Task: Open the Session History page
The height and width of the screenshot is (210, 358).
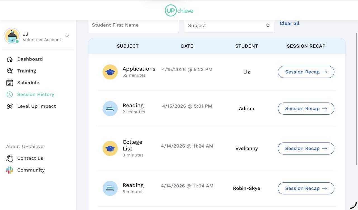Action: tap(36, 95)
